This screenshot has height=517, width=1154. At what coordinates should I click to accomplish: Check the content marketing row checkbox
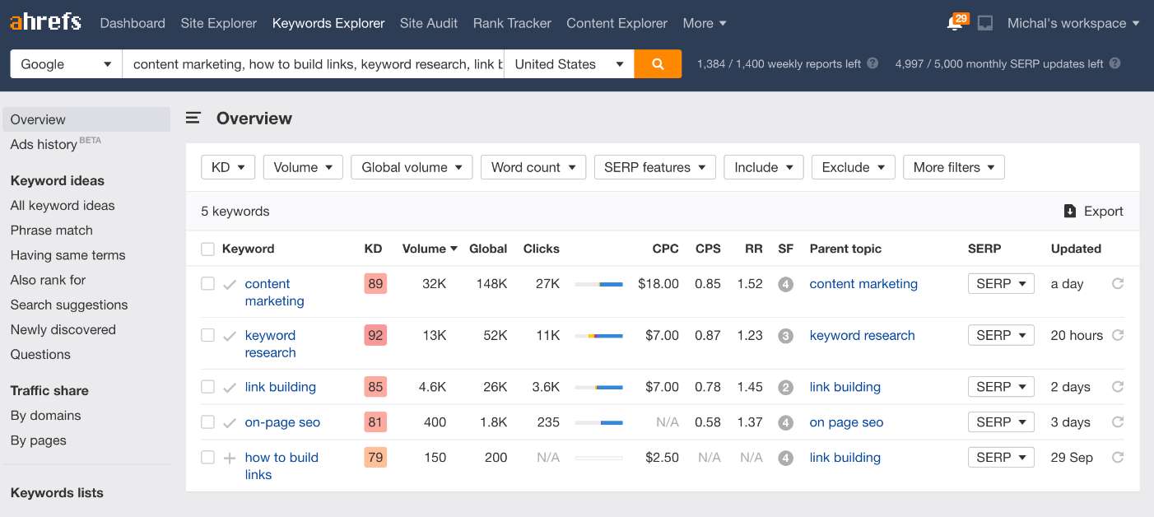[207, 283]
